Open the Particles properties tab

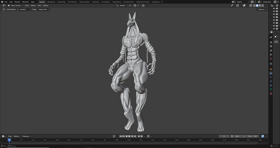point(271,77)
